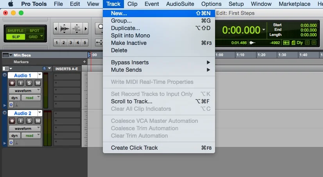The width and height of the screenshot is (323, 177).
Task: Record-enable the Audio 1 track
Action: [x=12, y=83]
